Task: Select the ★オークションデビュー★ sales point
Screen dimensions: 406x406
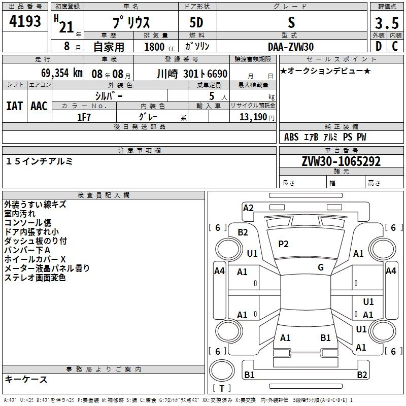Action: [325, 71]
